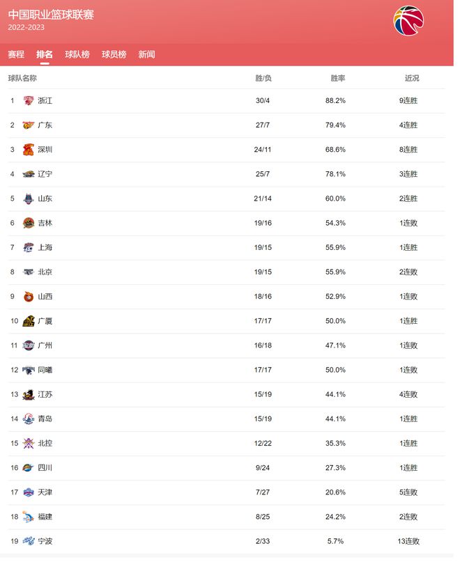
Task: Select the 同曦 team name
Action: (45, 370)
